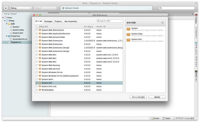The image size is (200, 123).
Task: Open the 単体テスト side panel
Action: pos(196,76)
